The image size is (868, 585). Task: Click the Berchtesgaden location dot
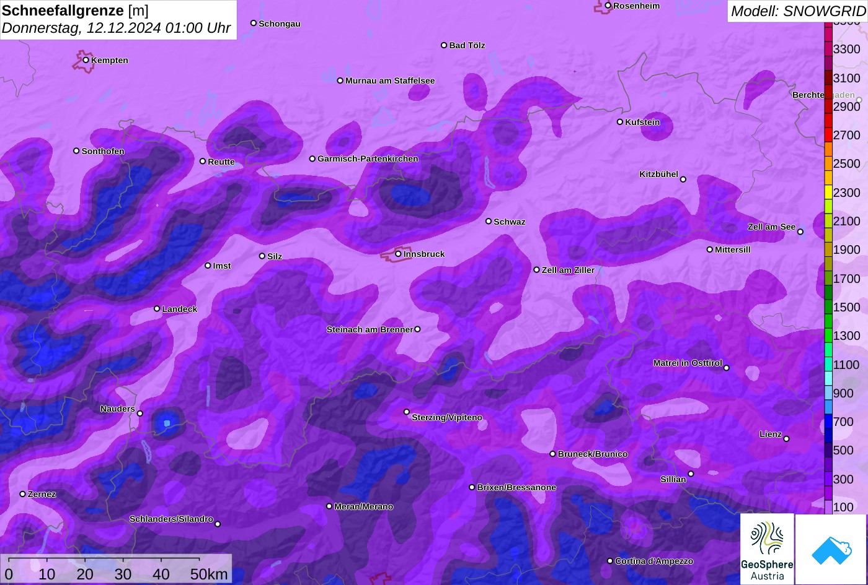(x=859, y=100)
